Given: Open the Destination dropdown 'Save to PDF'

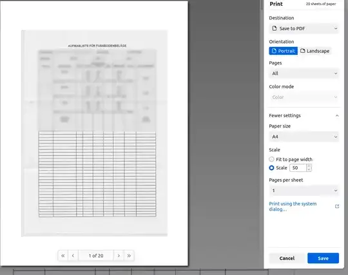Looking at the screenshot, I should coord(304,28).
